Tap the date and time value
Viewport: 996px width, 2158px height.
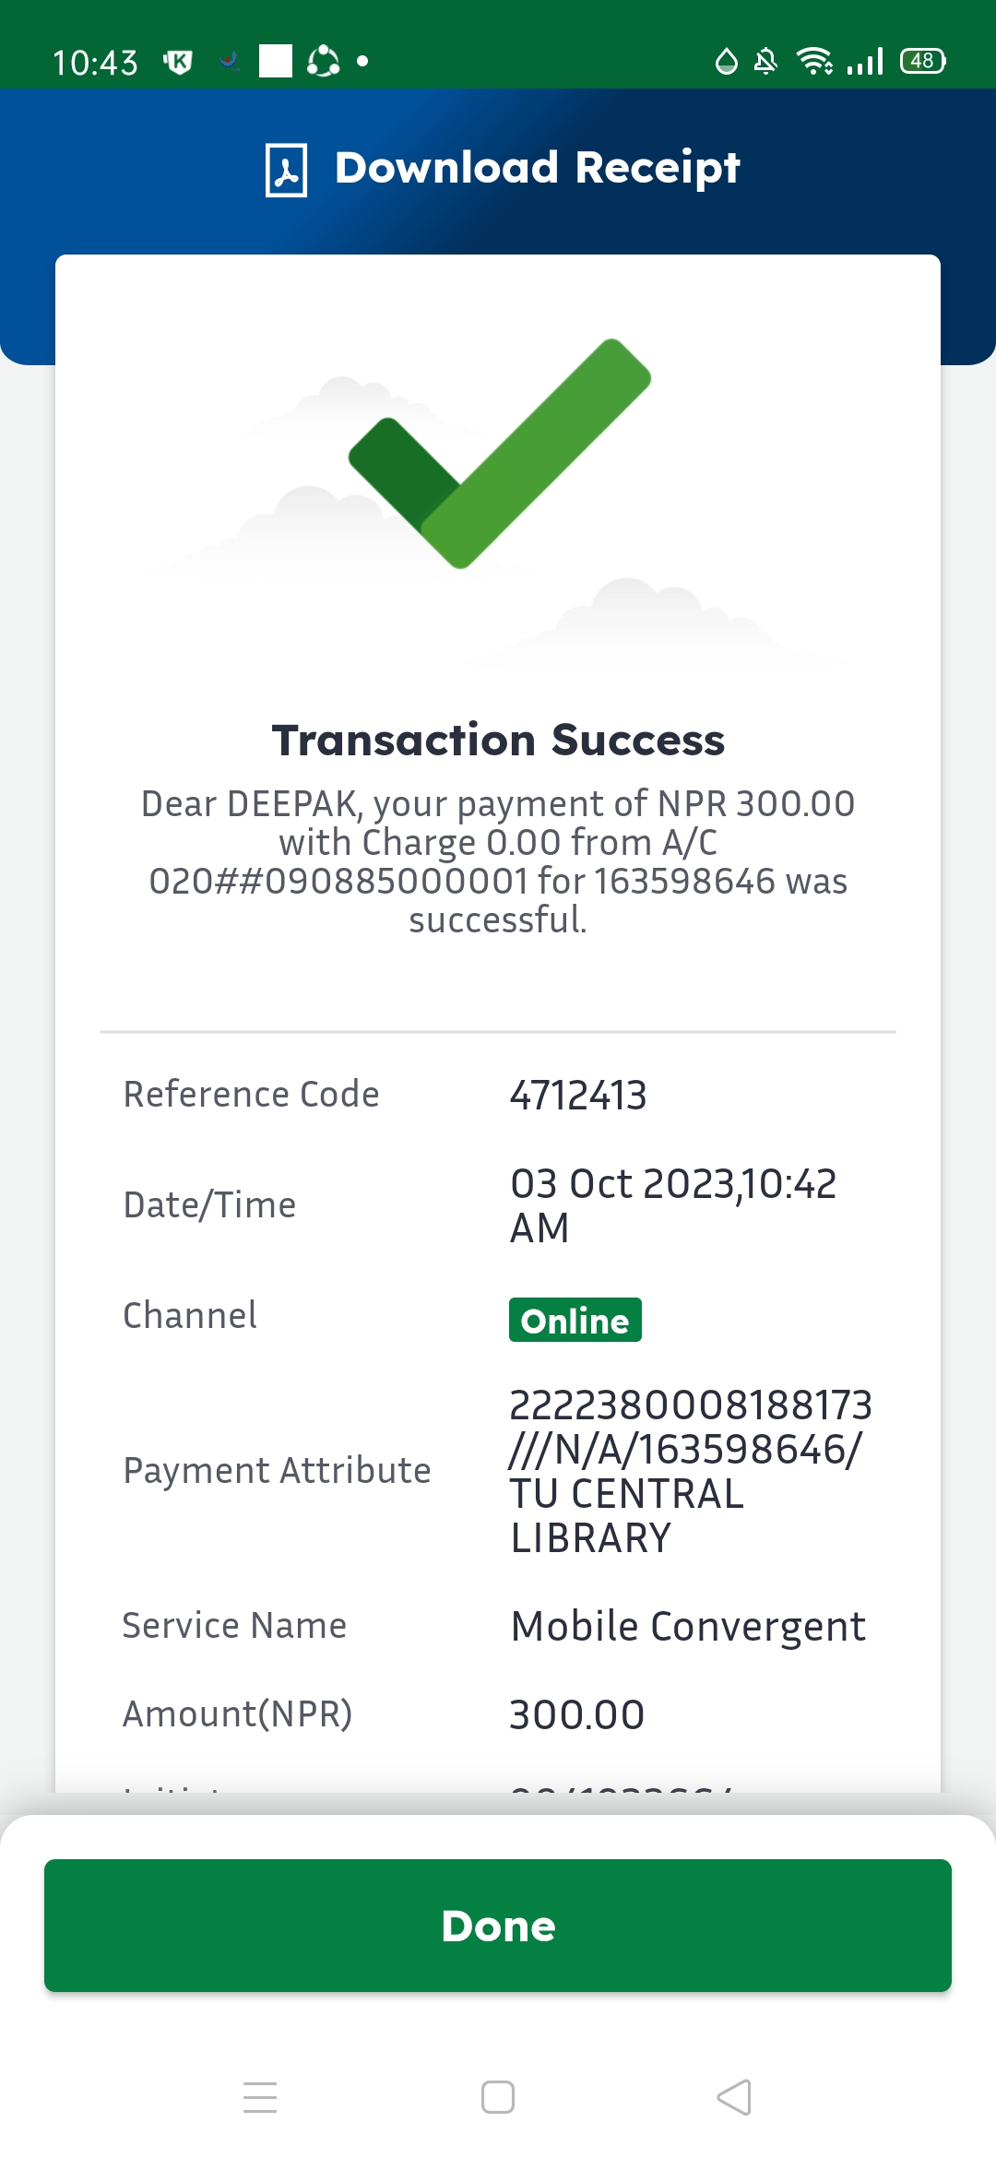pos(673,1205)
